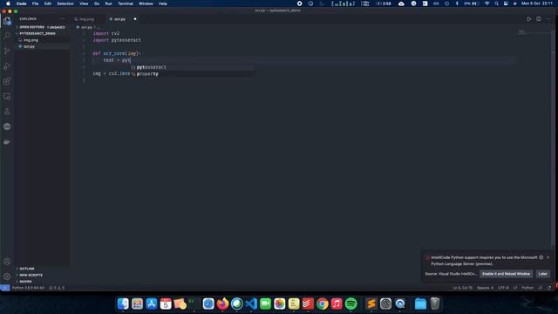Expand the Maven section
The image size is (558, 314).
pos(42,281)
